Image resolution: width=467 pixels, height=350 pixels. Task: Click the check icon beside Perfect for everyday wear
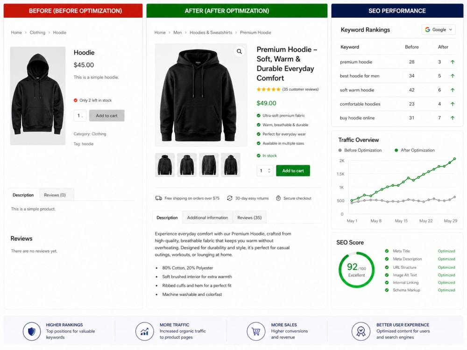(259, 134)
